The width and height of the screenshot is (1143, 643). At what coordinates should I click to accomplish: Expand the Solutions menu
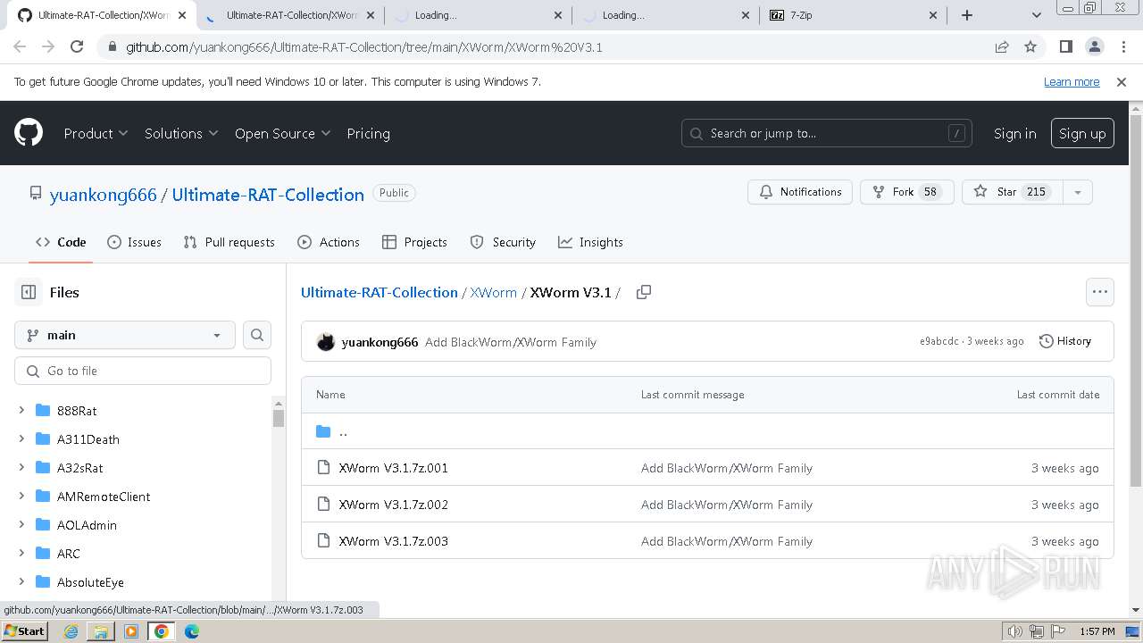click(x=181, y=133)
